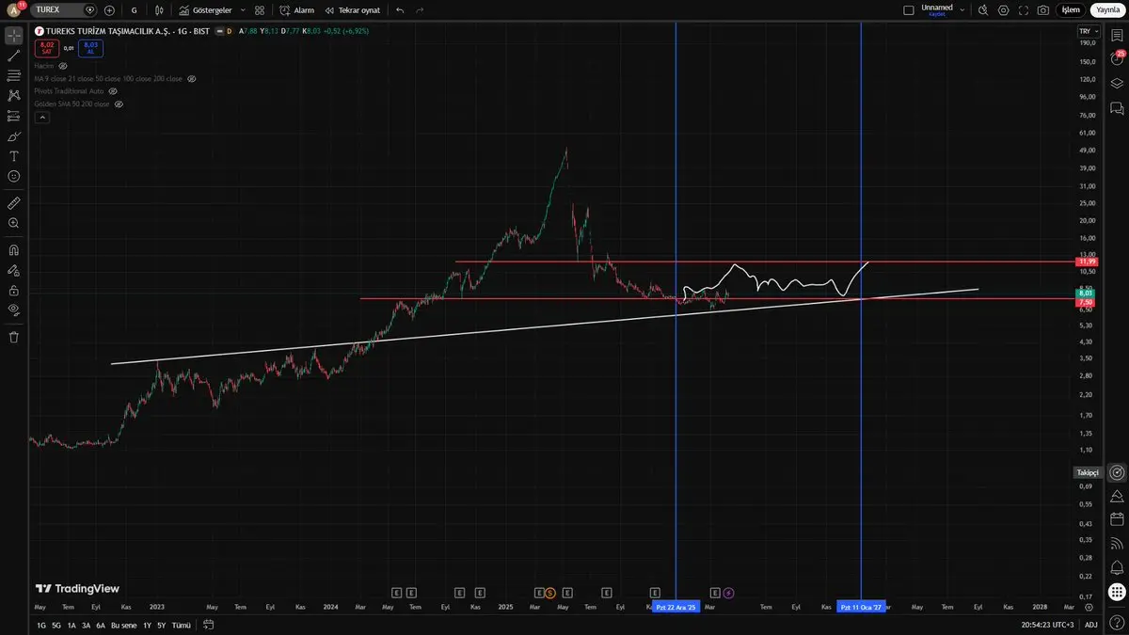This screenshot has height=635, width=1129.
Task: Open the calendar panel icon
Action: tap(1117, 519)
